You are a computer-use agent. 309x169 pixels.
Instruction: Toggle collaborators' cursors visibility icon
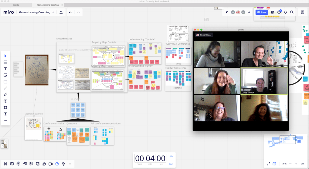click(227, 12)
